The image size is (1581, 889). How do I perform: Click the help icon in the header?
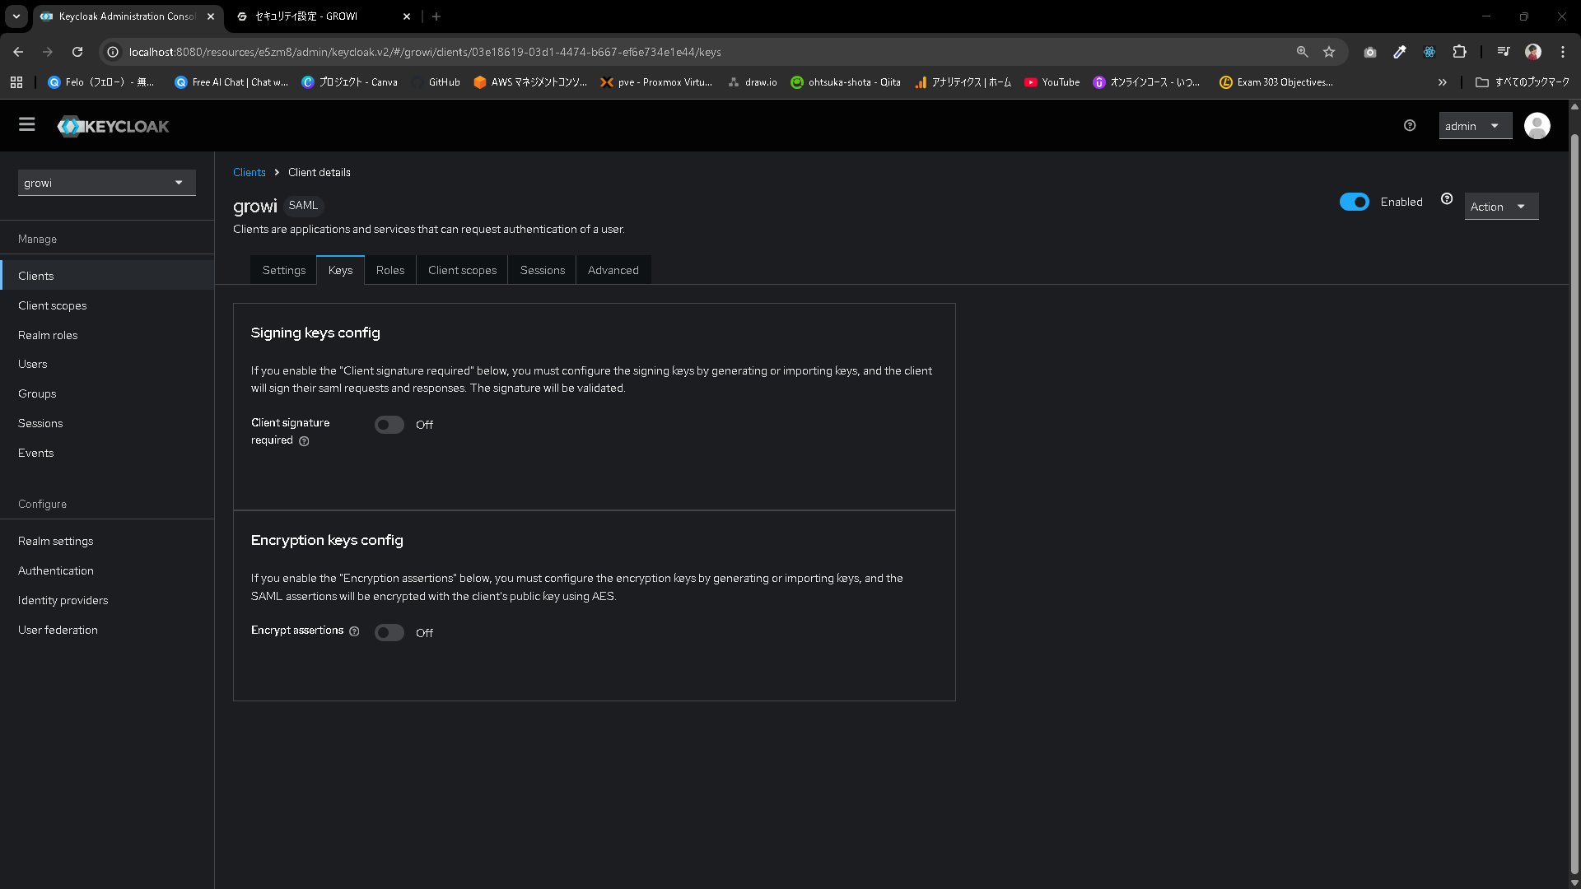click(x=1410, y=126)
